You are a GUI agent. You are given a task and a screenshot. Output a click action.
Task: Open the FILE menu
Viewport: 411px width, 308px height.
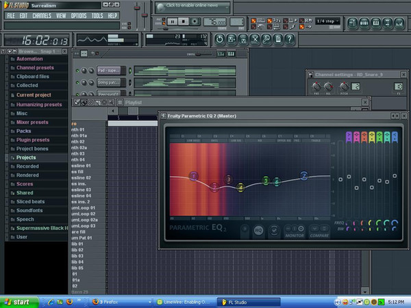11,16
